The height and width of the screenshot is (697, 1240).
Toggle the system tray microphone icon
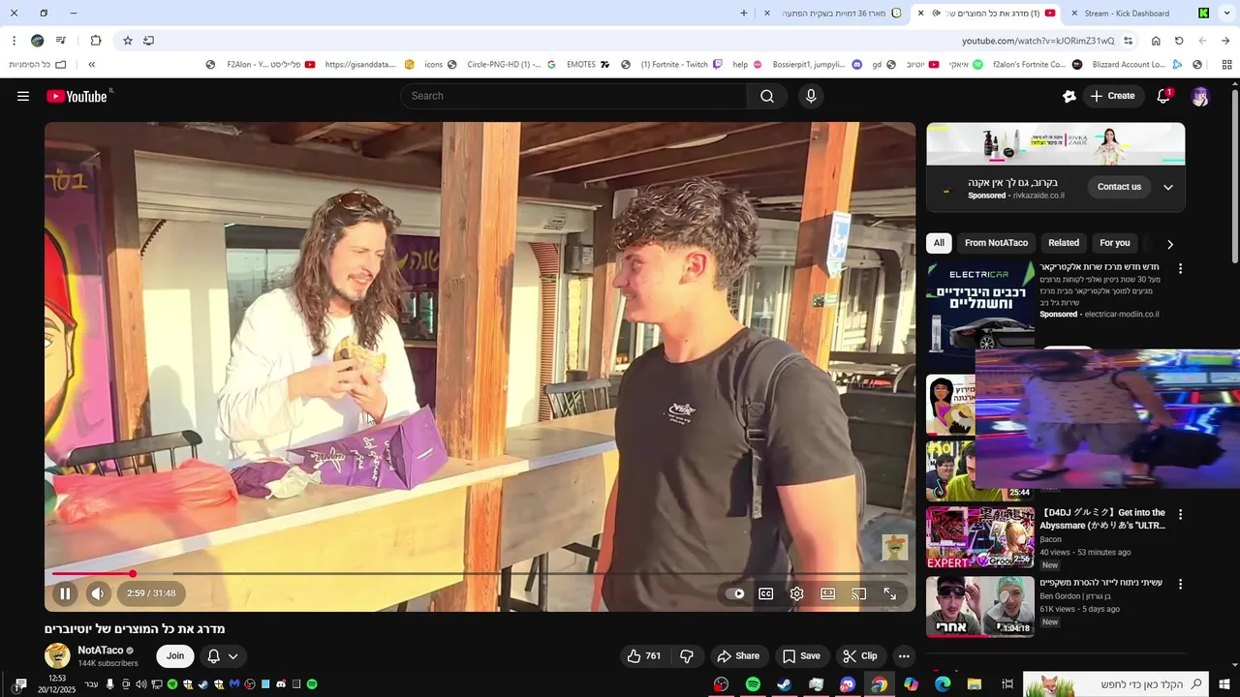coord(109,684)
